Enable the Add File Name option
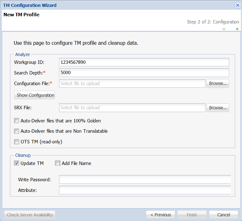This screenshot has width=242, height=221. click(57, 163)
